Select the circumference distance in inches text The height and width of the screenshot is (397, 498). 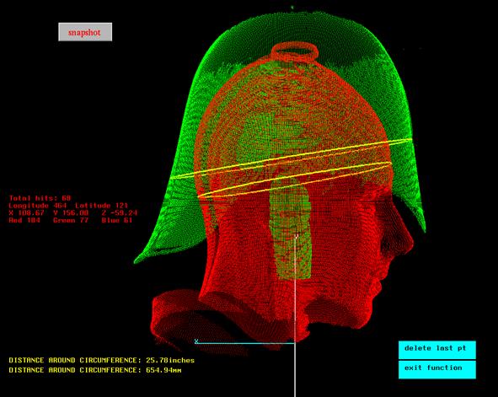tap(102, 360)
